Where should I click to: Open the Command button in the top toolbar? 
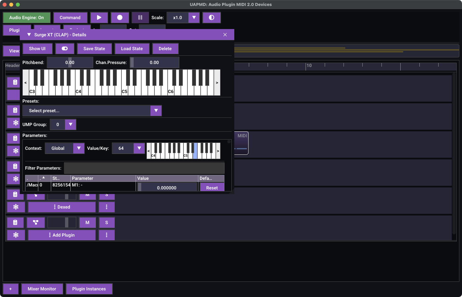click(x=70, y=17)
